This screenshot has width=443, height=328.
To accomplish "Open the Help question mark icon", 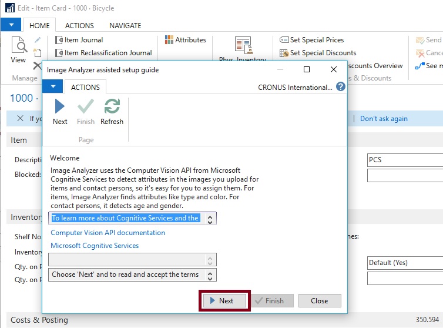I will coord(341,87).
